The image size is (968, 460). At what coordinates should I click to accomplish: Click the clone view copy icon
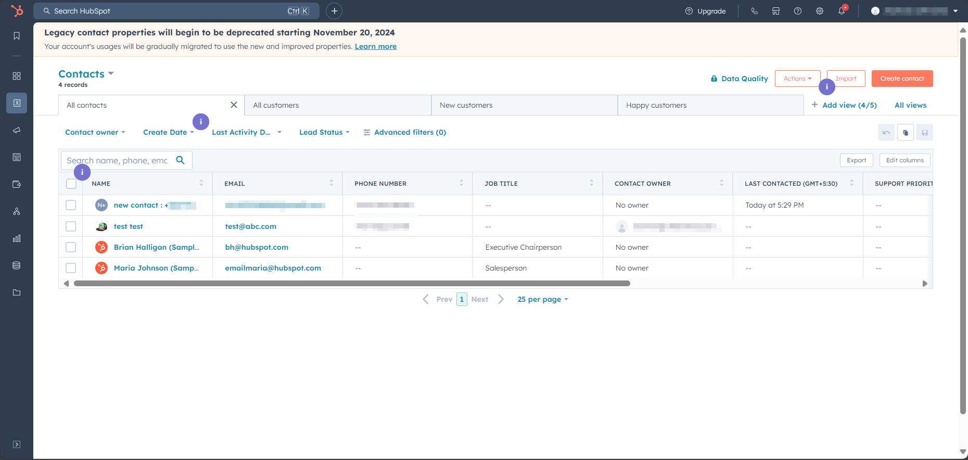[906, 132]
